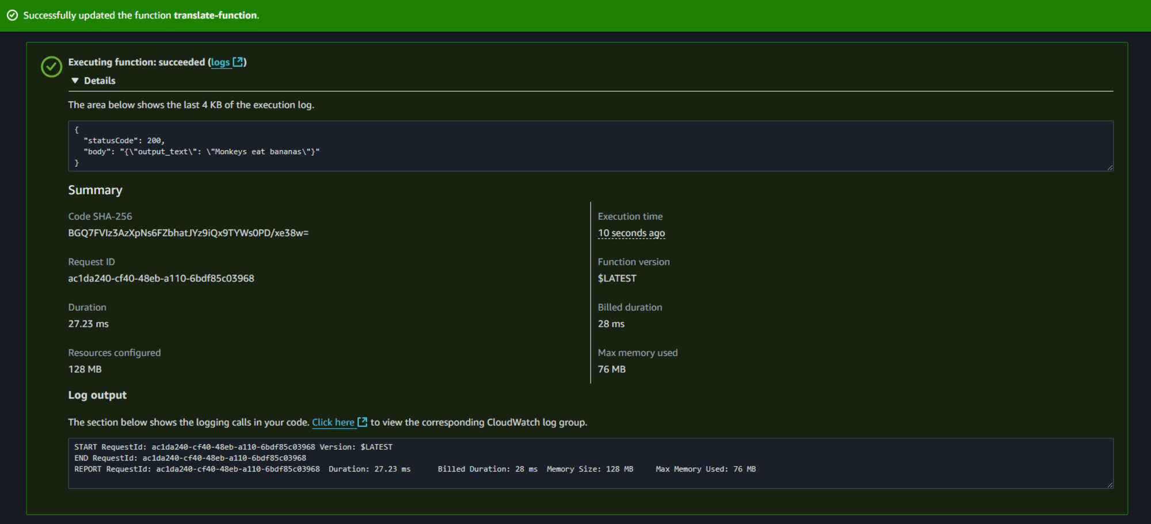
Task: Click the last 4 KB execution log sentence
Action: (191, 105)
